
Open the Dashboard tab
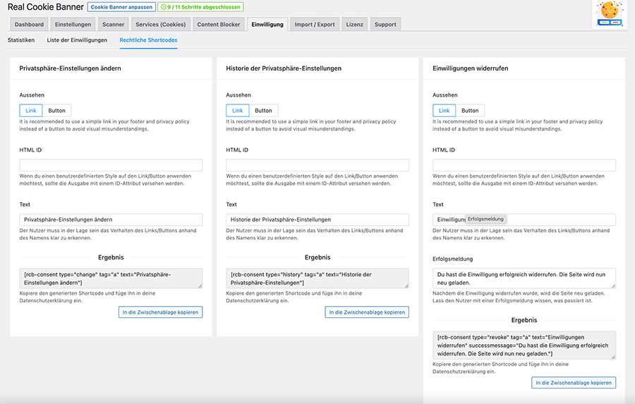coord(29,25)
